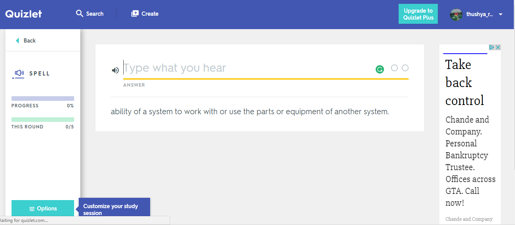Open Search from the top navigation
515x225 pixels.
point(89,13)
